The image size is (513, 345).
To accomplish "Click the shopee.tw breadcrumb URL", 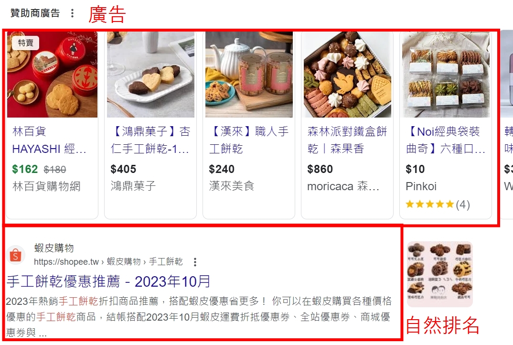I will [x=108, y=262].
